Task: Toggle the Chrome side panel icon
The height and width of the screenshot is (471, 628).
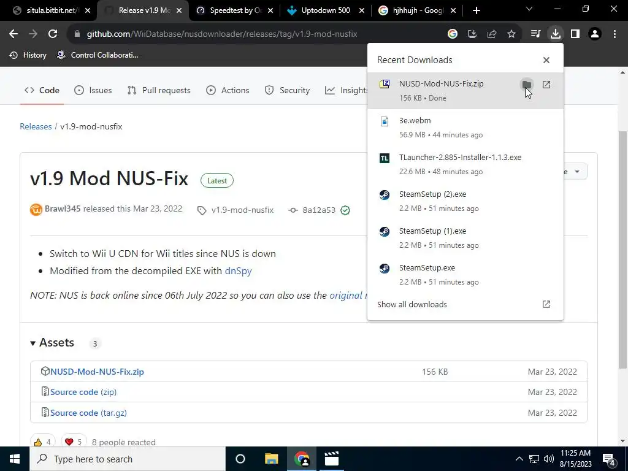Action: pyautogui.click(x=575, y=34)
